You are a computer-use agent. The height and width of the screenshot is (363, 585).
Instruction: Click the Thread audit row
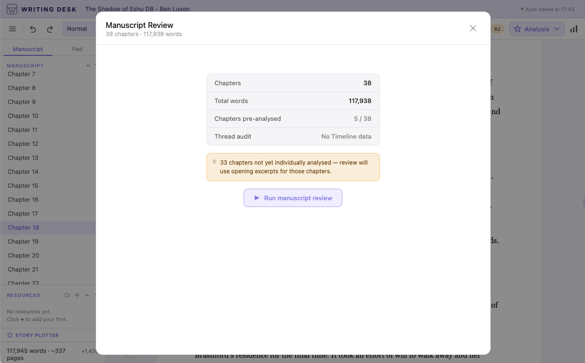click(293, 136)
